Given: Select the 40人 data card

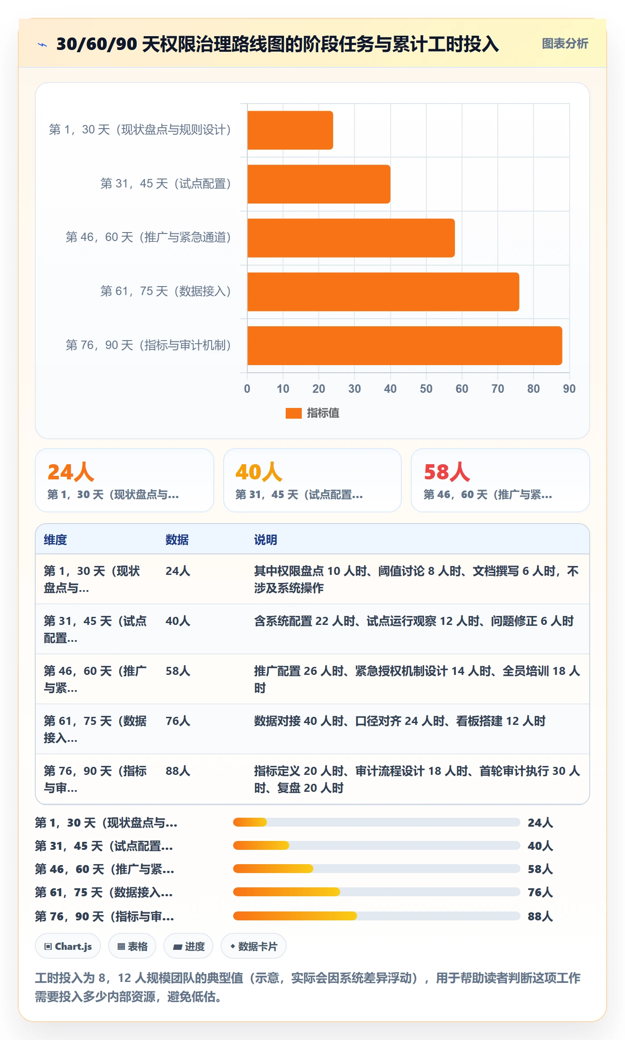Looking at the screenshot, I should point(312,480).
